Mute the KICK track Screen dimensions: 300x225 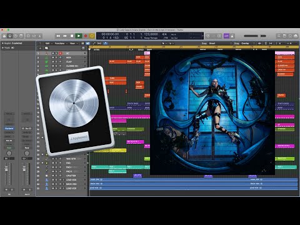[52, 57]
